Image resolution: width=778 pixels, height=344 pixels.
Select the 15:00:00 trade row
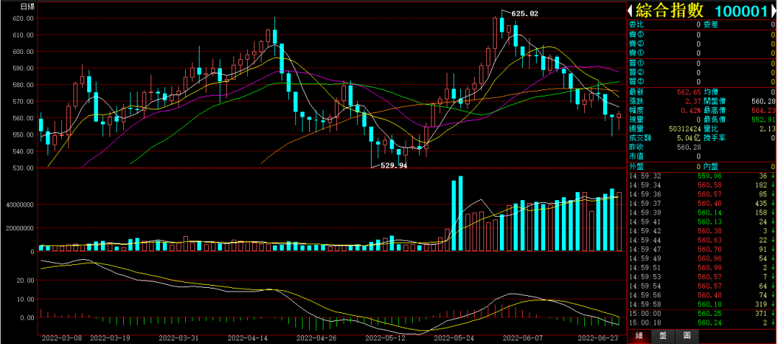click(702, 314)
